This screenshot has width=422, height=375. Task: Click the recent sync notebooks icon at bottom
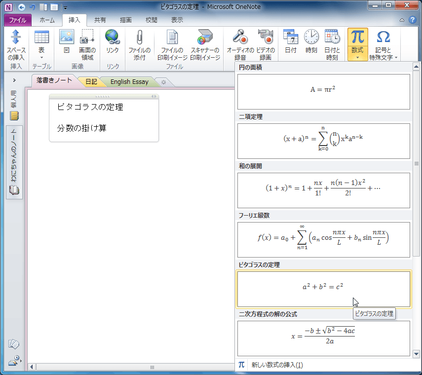tap(14, 361)
